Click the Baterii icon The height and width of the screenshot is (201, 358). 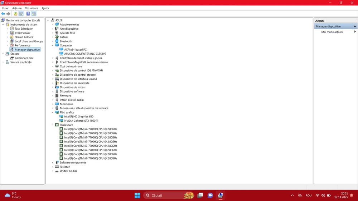coord(57,37)
